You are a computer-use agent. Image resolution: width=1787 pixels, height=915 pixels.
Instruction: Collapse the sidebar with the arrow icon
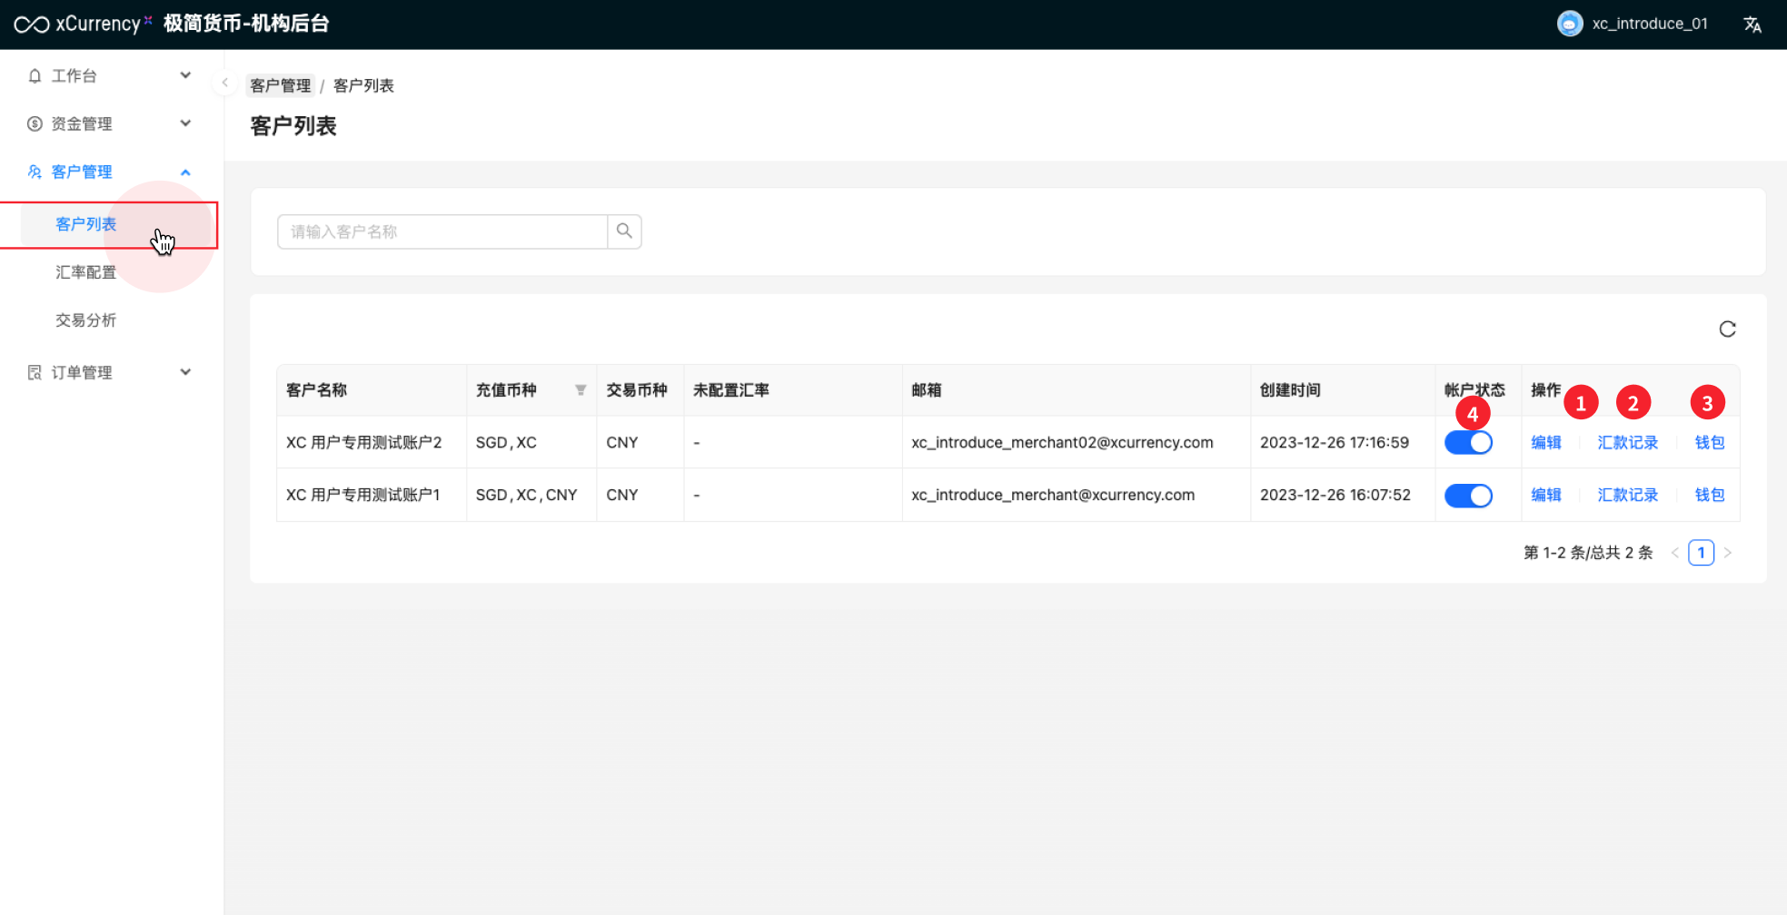pos(224,83)
